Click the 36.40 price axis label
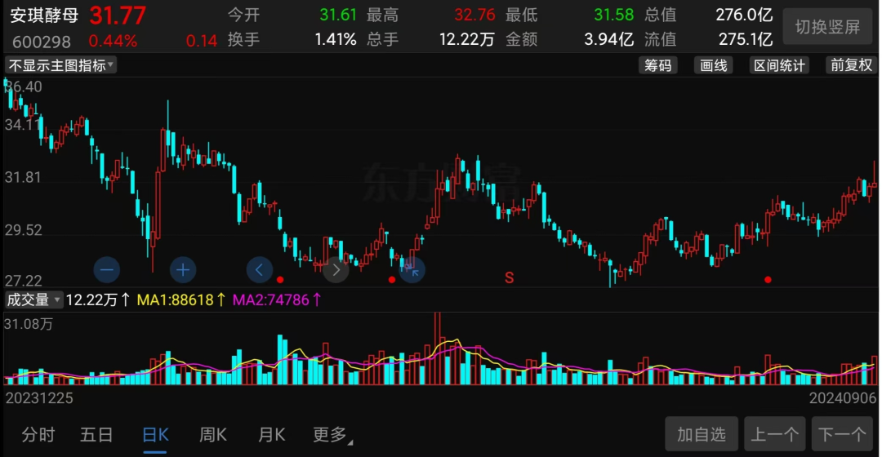882x457 pixels. tap(24, 87)
